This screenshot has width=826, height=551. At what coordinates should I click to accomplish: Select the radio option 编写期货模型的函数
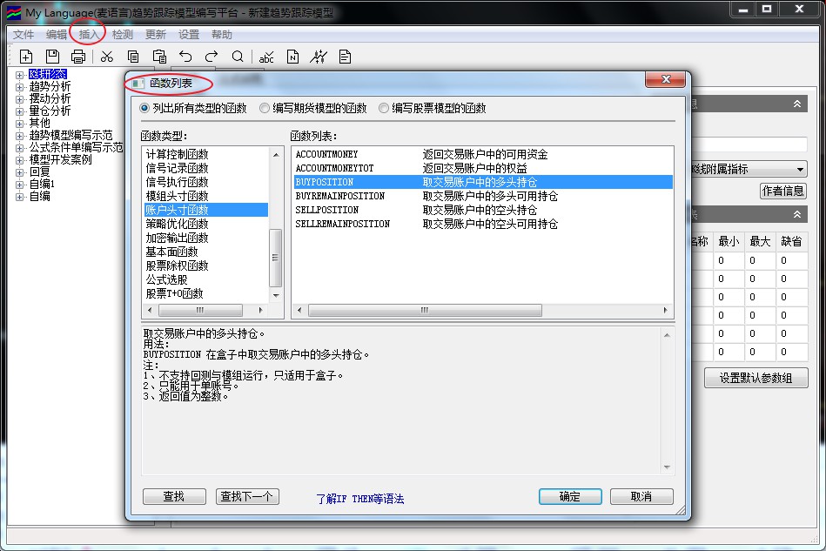[x=265, y=109]
